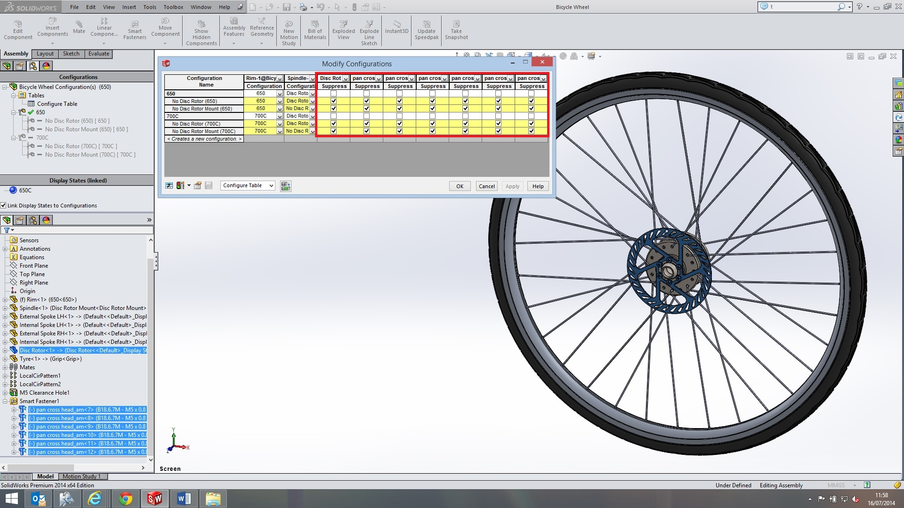Screen dimensions: 904x508
Task: Click the Take Snapshot icon
Action: click(x=456, y=30)
